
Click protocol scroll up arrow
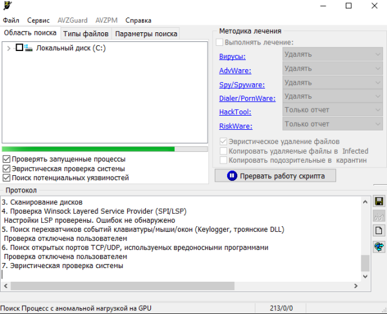pos(365,202)
